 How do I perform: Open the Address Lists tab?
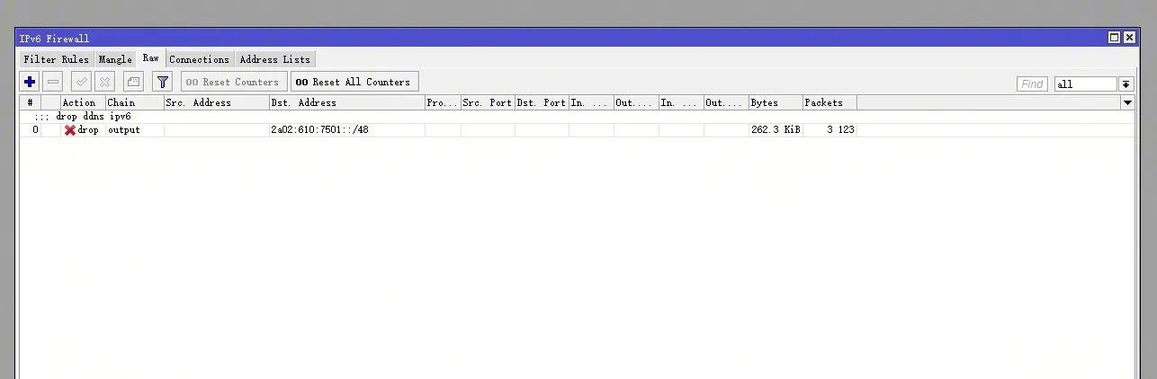(x=274, y=59)
